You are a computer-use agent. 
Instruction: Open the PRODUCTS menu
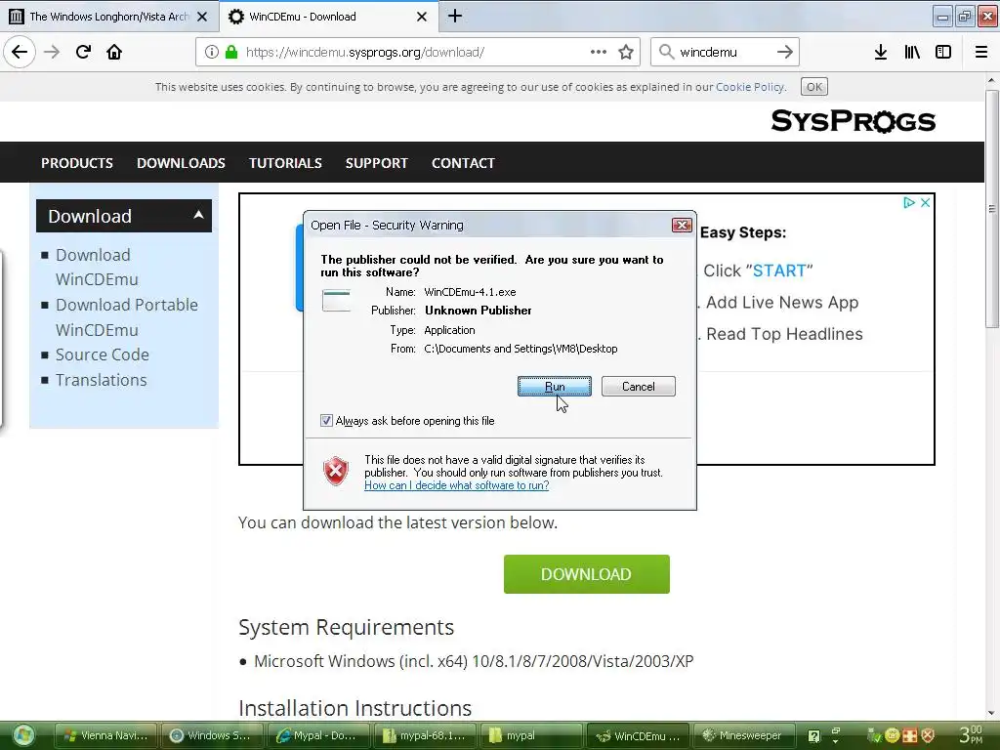77,163
